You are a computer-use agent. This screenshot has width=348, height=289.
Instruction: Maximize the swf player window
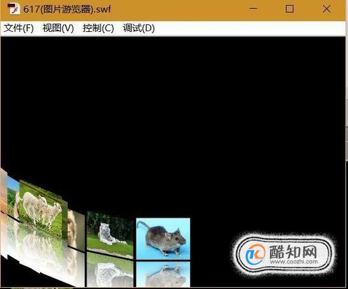pyautogui.click(x=290, y=9)
